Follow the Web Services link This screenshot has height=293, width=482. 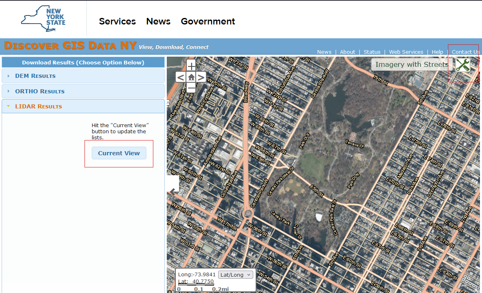point(406,52)
